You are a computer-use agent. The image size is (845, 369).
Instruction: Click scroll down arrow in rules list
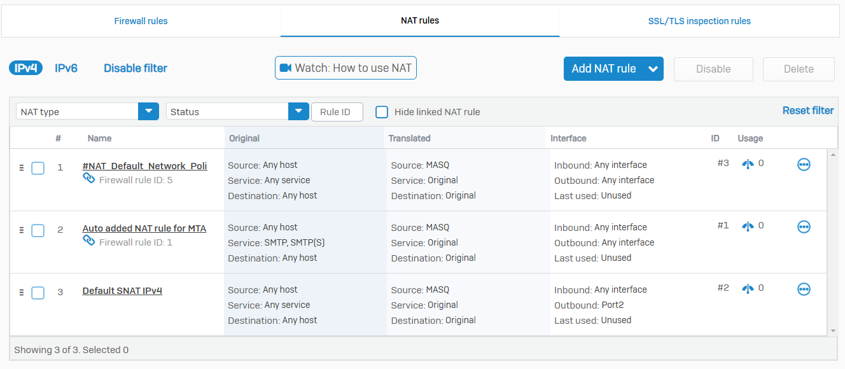point(833,331)
